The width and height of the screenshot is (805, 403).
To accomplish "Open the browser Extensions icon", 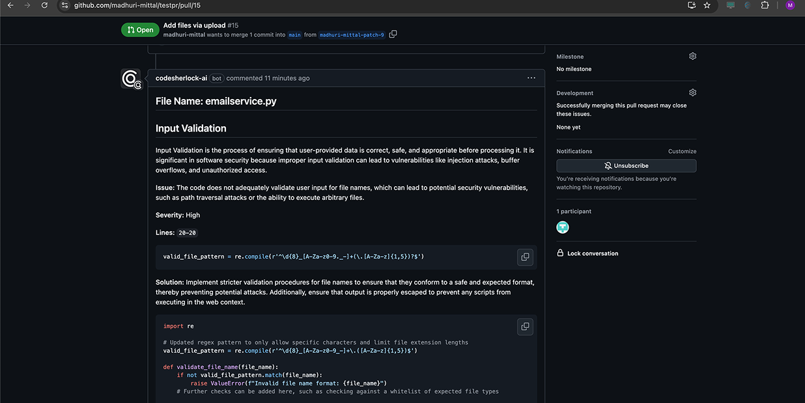I will (x=765, y=5).
